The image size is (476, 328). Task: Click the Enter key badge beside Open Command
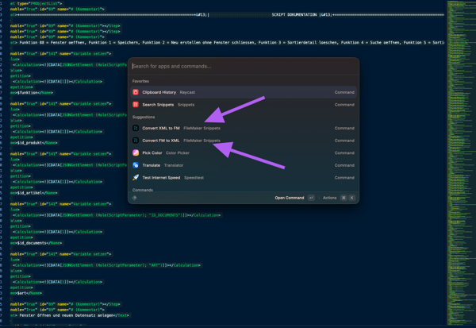(311, 198)
